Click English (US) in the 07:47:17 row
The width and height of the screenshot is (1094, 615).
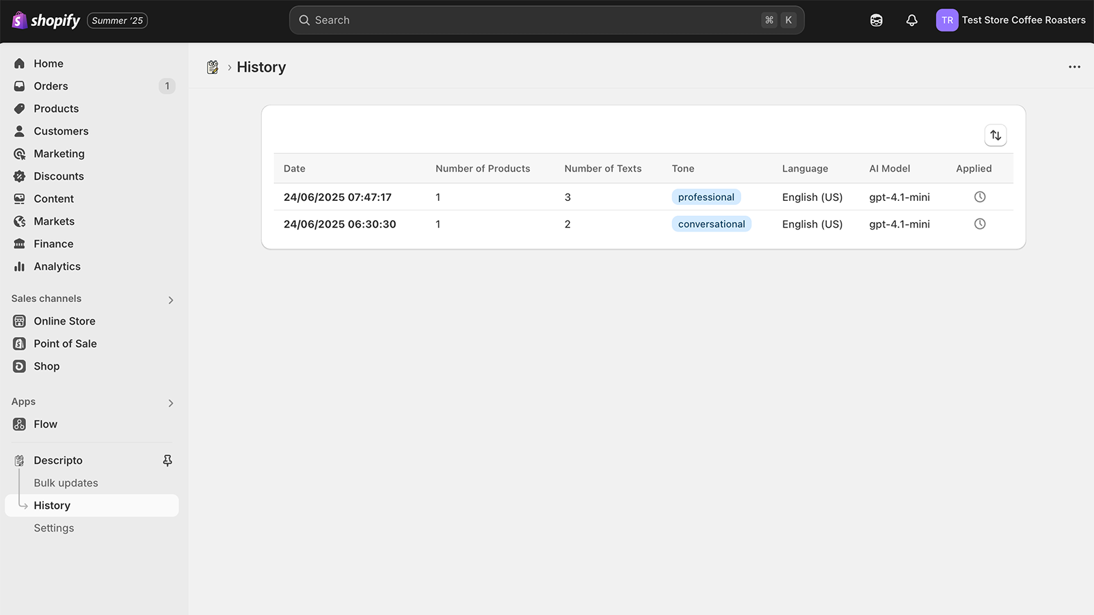click(x=812, y=197)
